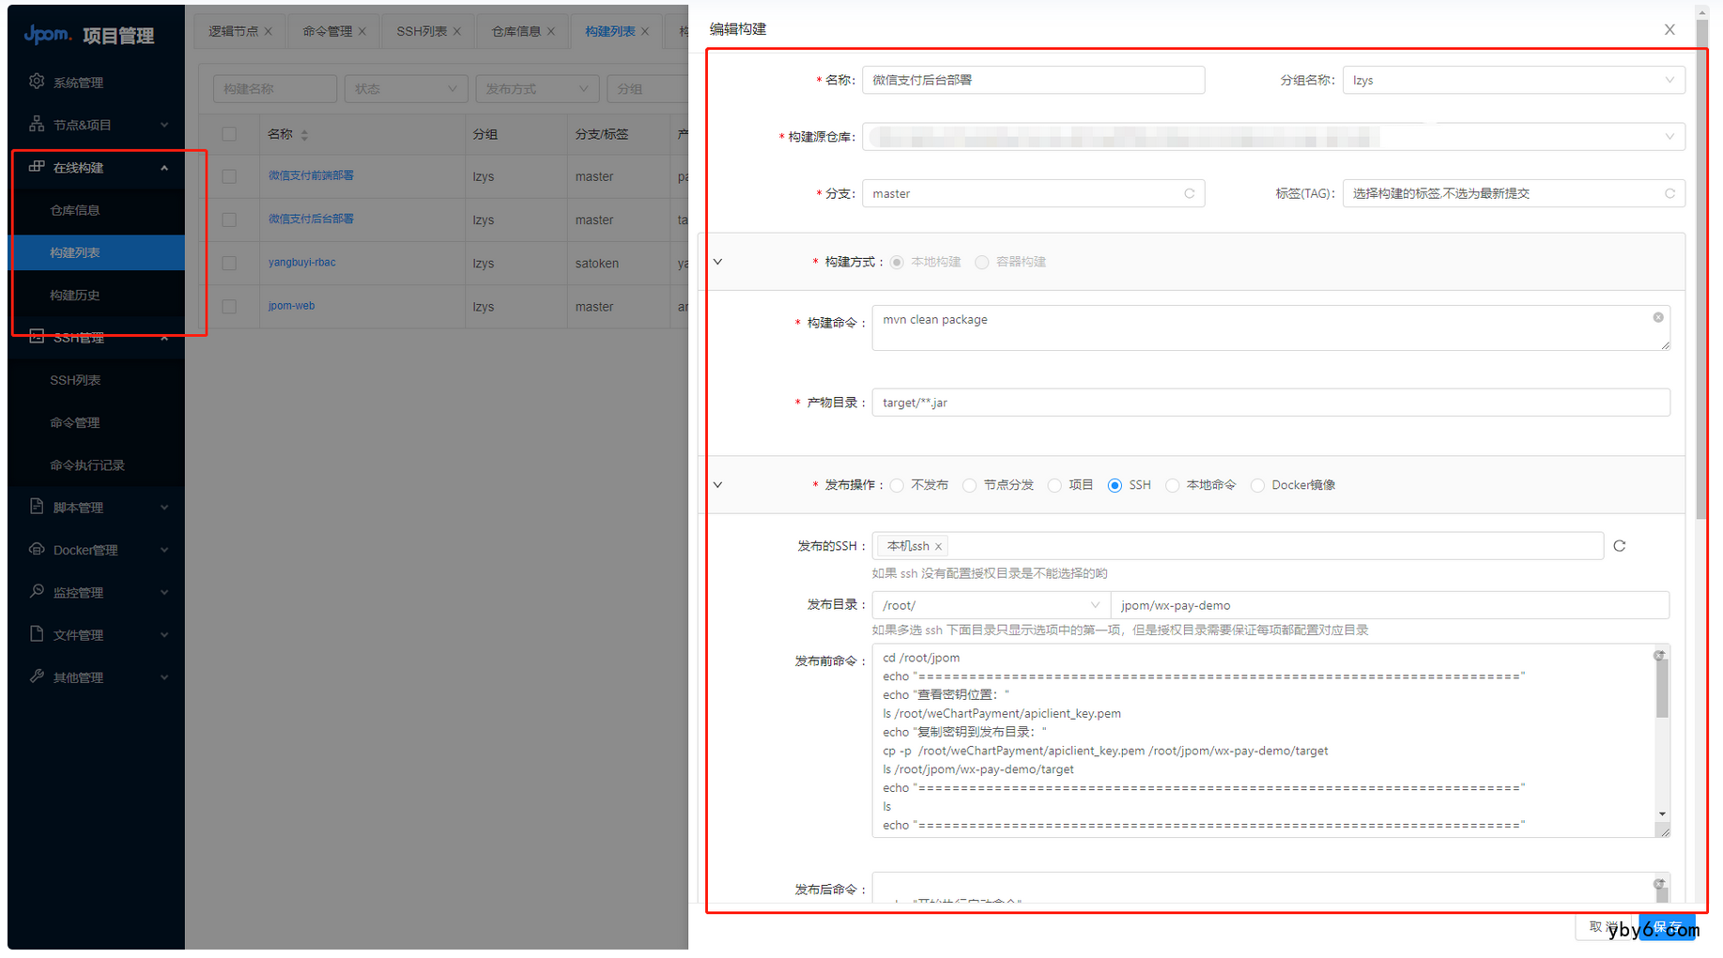Image resolution: width=1723 pixels, height=958 pixels.
Task: Open the 微信支付前端部署 build entry
Action: click(x=310, y=175)
